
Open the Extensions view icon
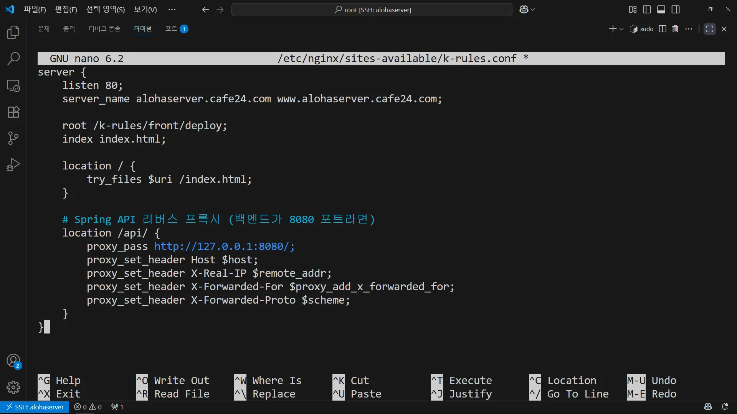13,112
